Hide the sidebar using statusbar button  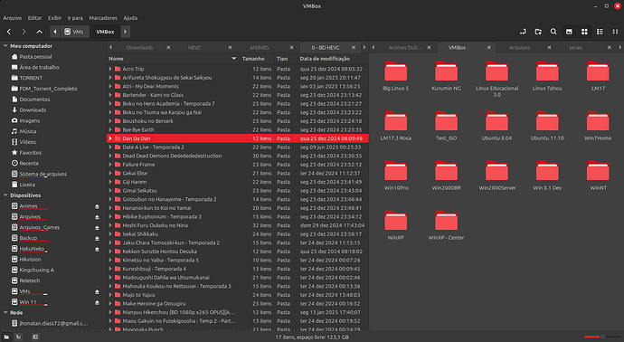pos(35,337)
